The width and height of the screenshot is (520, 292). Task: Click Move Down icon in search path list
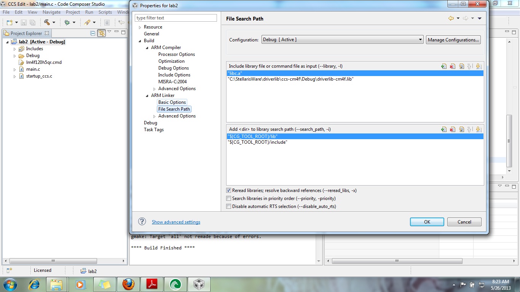click(478, 129)
